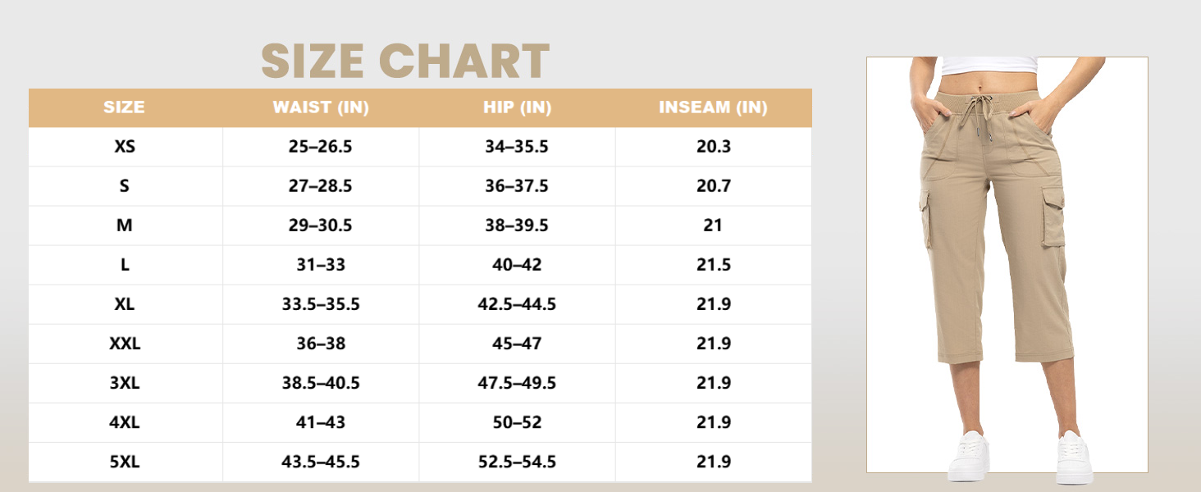Click the 38.5–40.5 waist cell for 3XL
1201x492 pixels.
(321, 383)
